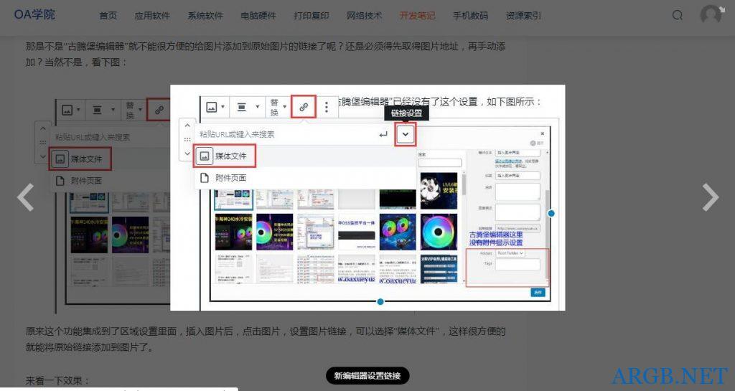Screen dimensions: 735x391
Task: Select 附件页面 option in lightbox
Action: (304, 178)
